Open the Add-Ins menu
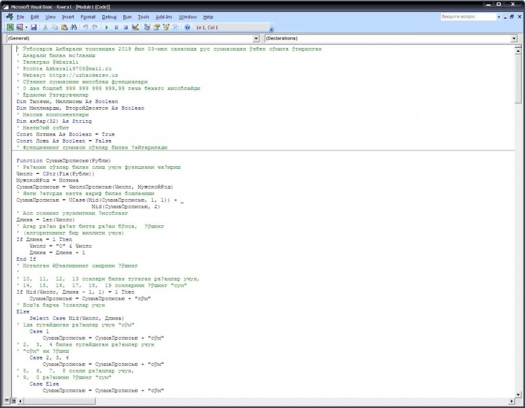Image resolution: width=525 pixels, height=408 pixels. [x=163, y=16]
